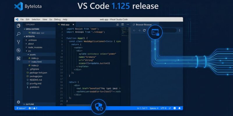This screenshot has height=116, width=233.
Task: Click the minum* git branch in status bar
Action: pos(21,108)
